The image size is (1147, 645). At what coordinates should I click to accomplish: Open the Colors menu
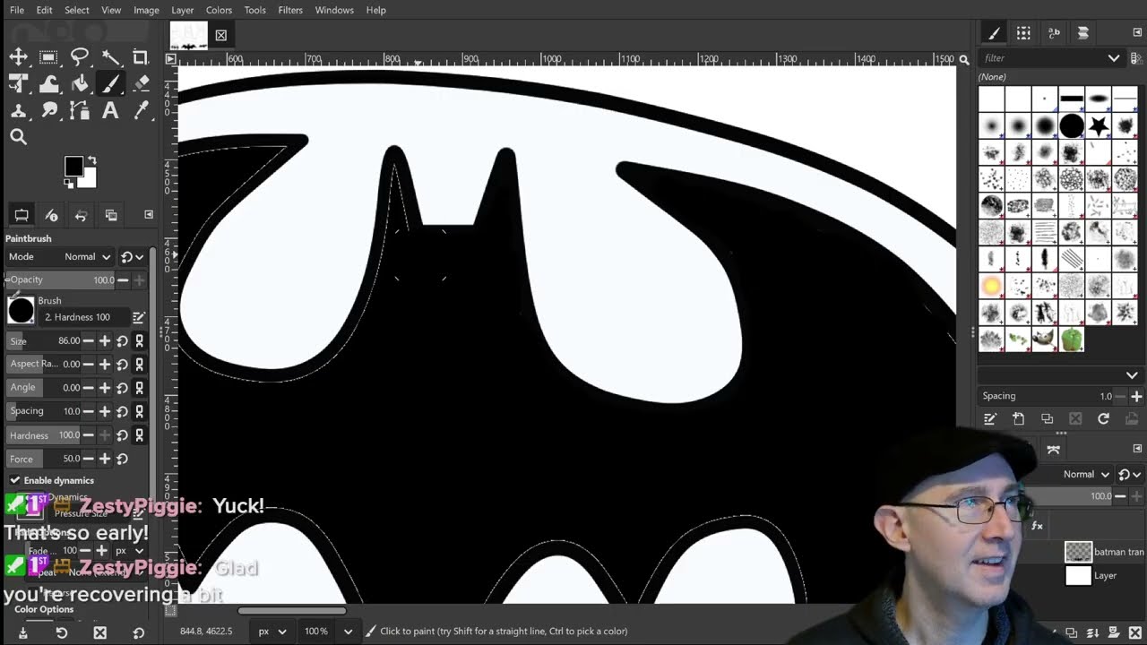tap(219, 10)
